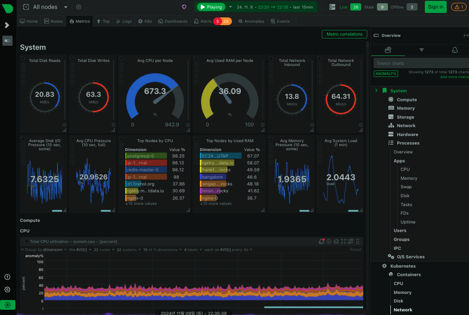Viewport: 469px width, 315px height.
Task: Click the purple lightbulb insights icon
Action: click(x=184, y=7)
